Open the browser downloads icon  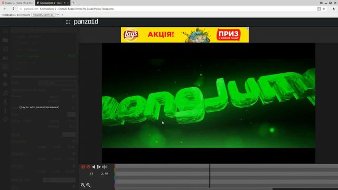334,9
